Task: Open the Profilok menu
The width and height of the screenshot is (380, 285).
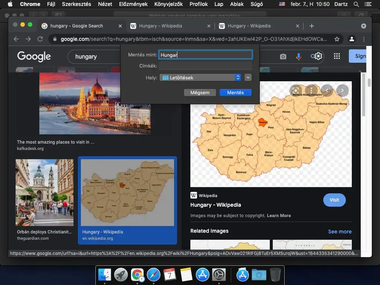Action: pyautogui.click(x=199, y=4)
